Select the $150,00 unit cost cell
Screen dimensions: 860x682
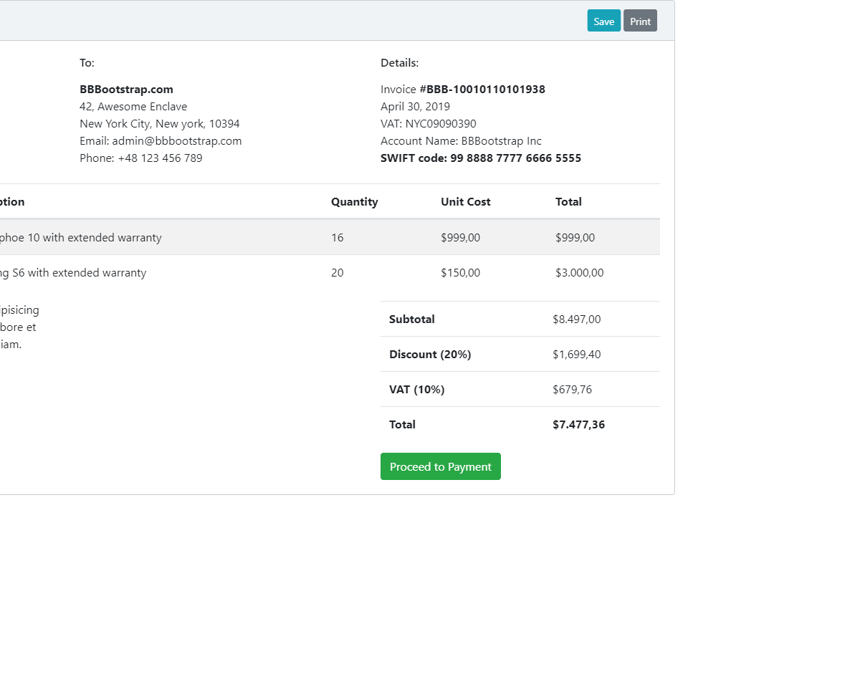pyautogui.click(x=461, y=273)
